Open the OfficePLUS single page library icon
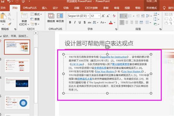This screenshot has width=174, height=116. [60, 16]
